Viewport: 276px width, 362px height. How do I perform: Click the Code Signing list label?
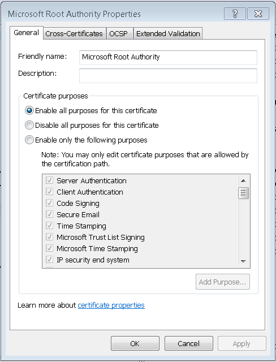[x=78, y=203]
